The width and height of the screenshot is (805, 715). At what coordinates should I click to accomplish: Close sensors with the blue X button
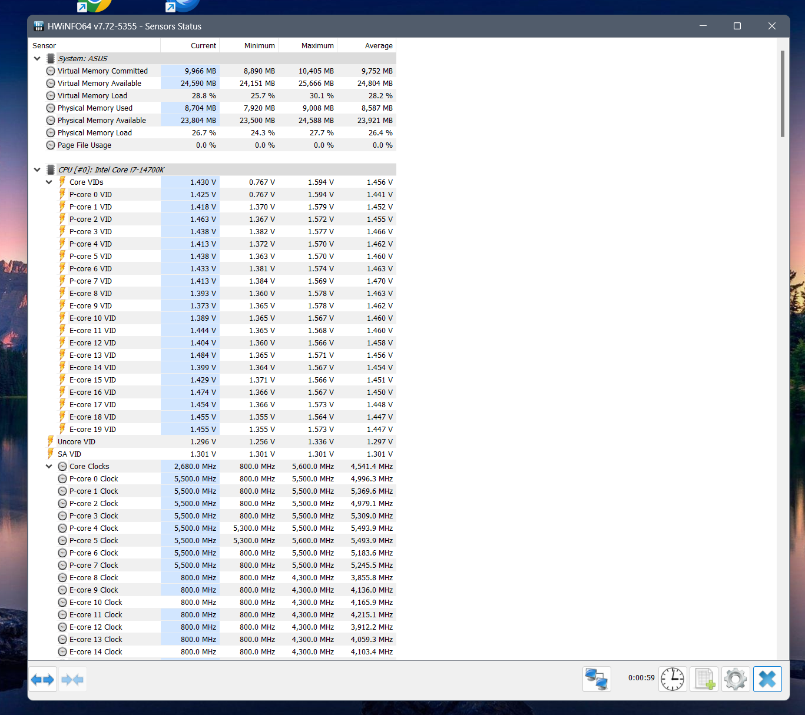[x=767, y=679]
